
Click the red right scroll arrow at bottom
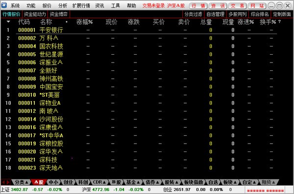tap(8, 182)
